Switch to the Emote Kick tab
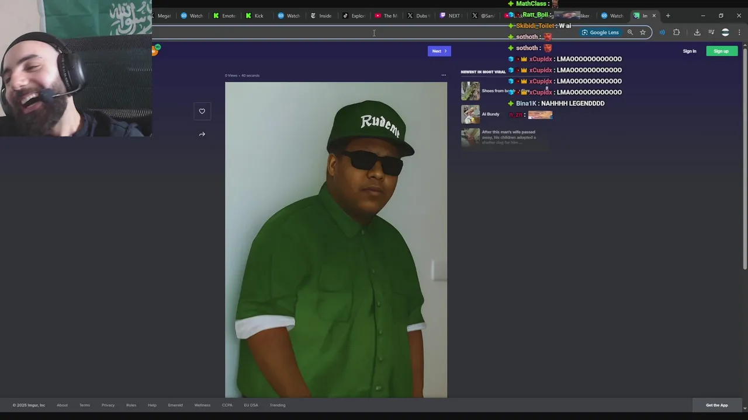 (224, 16)
